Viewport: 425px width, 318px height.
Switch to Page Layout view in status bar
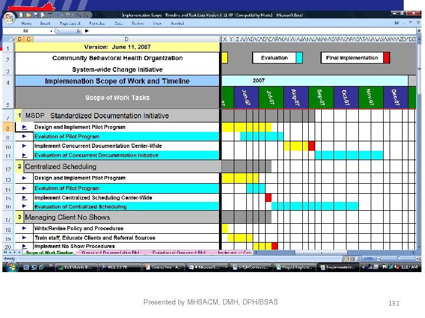coord(352,259)
